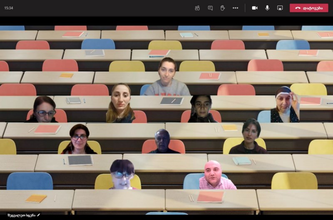Show the meeting participants panel
This screenshot has width=333, height=220.
pos(197,8)
